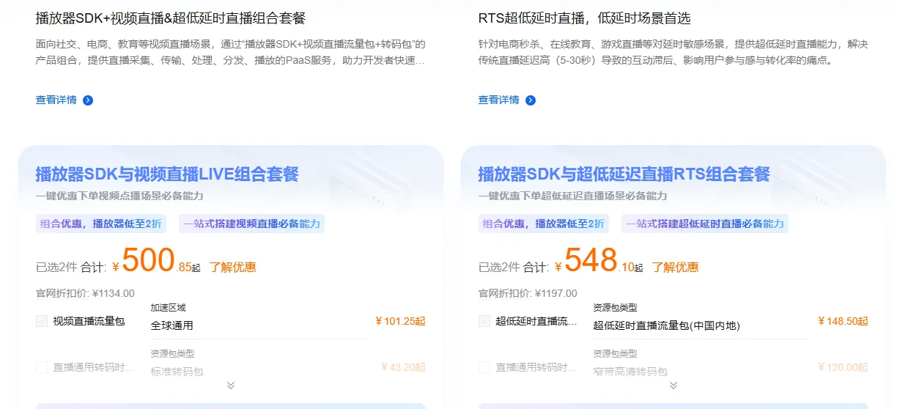Click 官网折扣价: ¥1197.00 text
This screenshot has width=897, height=409.
528,294
